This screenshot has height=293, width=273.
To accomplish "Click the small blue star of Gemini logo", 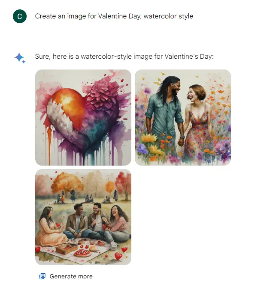I will point(24,62).
